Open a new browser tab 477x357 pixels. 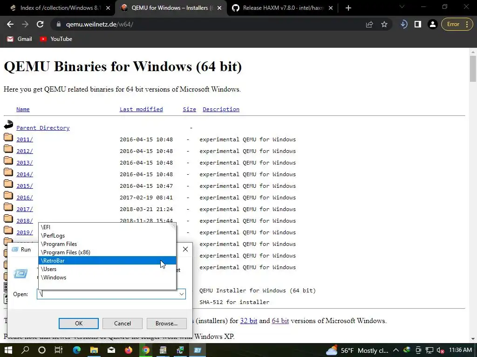[x=348, y=8]
